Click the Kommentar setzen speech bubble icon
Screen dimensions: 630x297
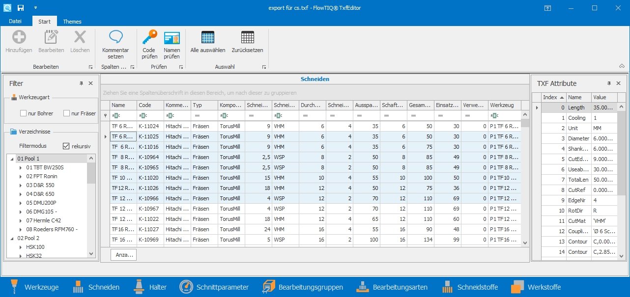tap(115, 37)
